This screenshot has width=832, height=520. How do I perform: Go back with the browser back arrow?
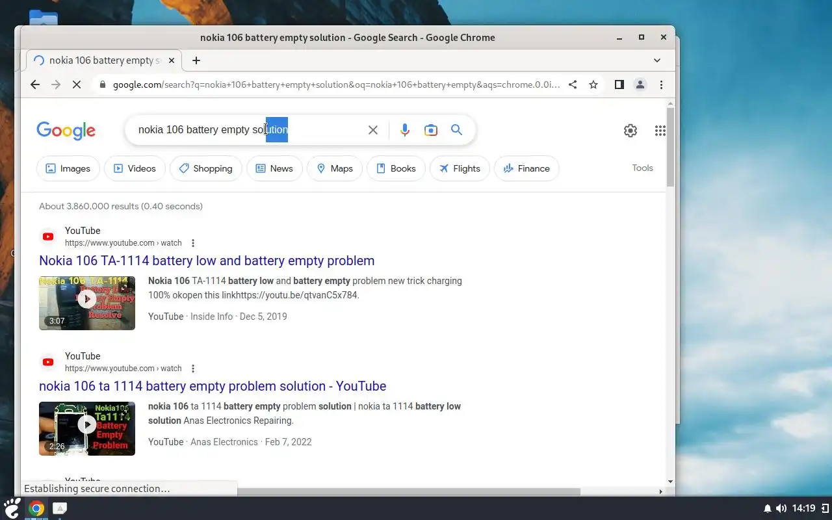[x=35, y=84]
